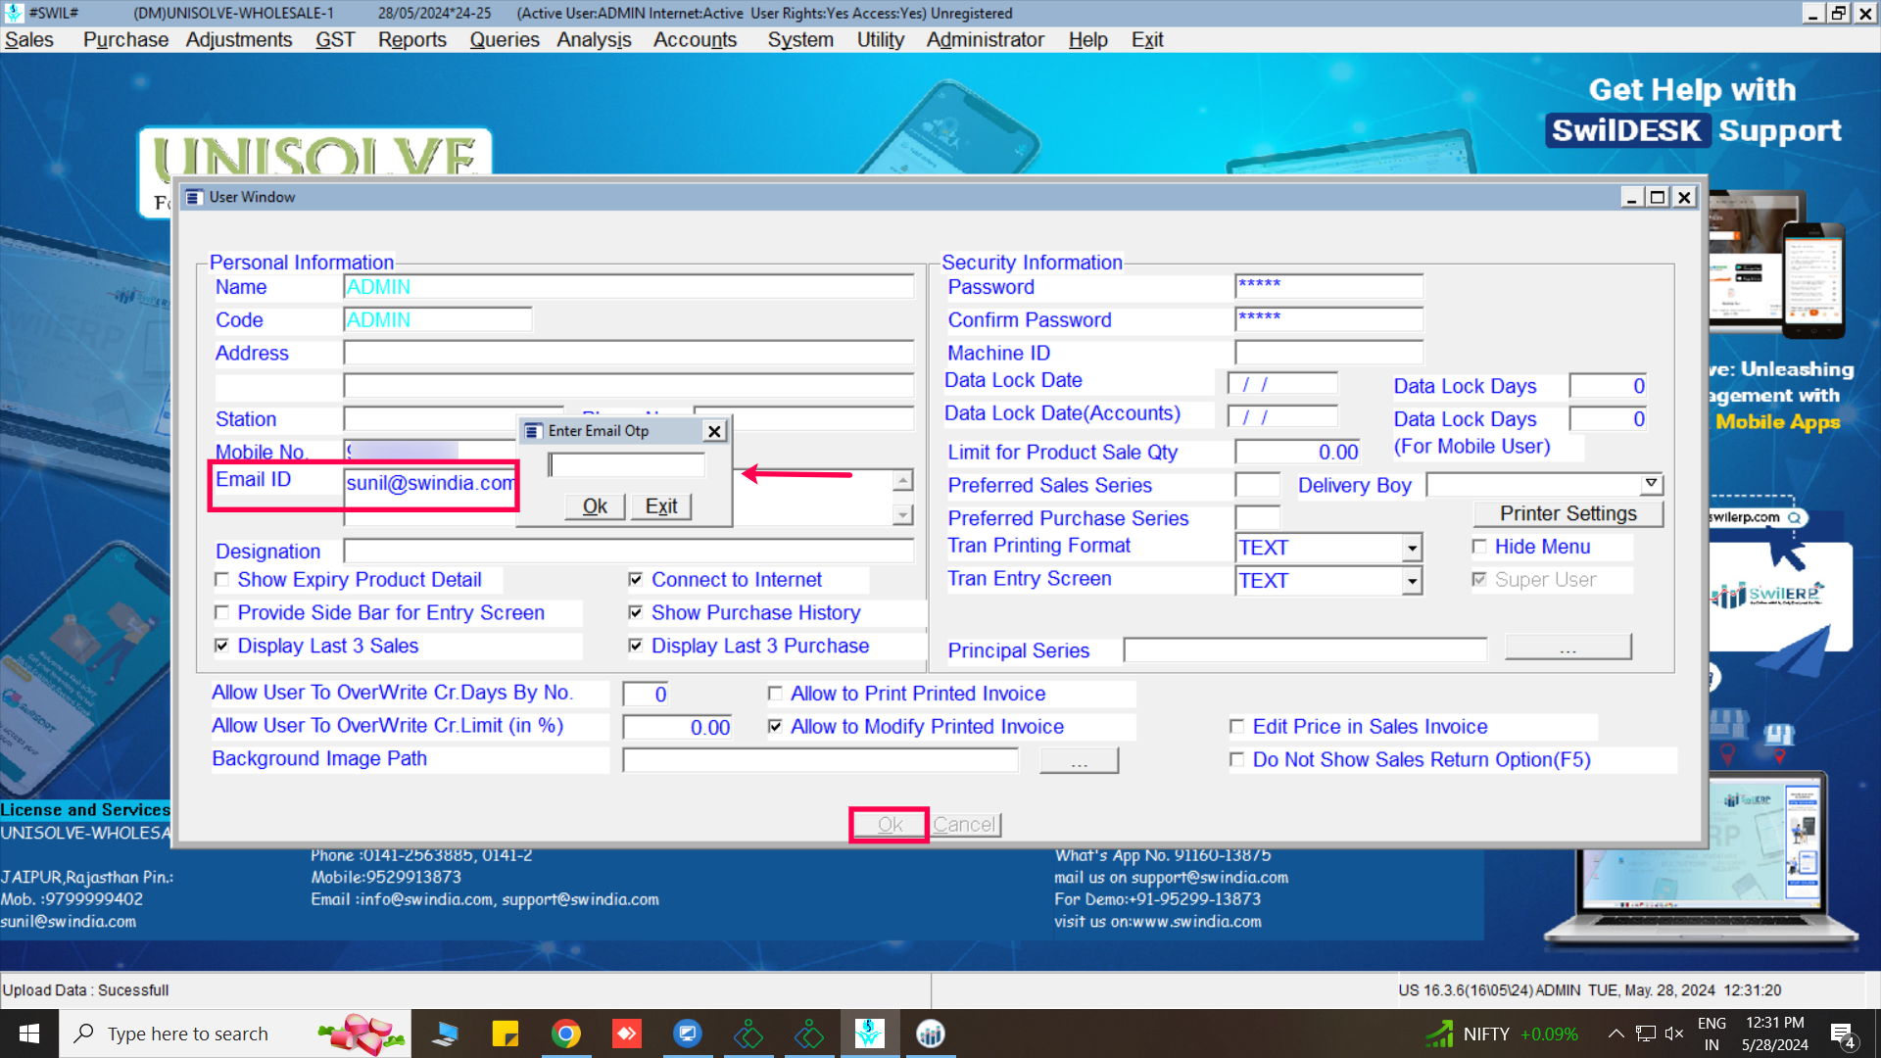Open the red AnyDesk taskbar icon

[x=627, y=1034]
